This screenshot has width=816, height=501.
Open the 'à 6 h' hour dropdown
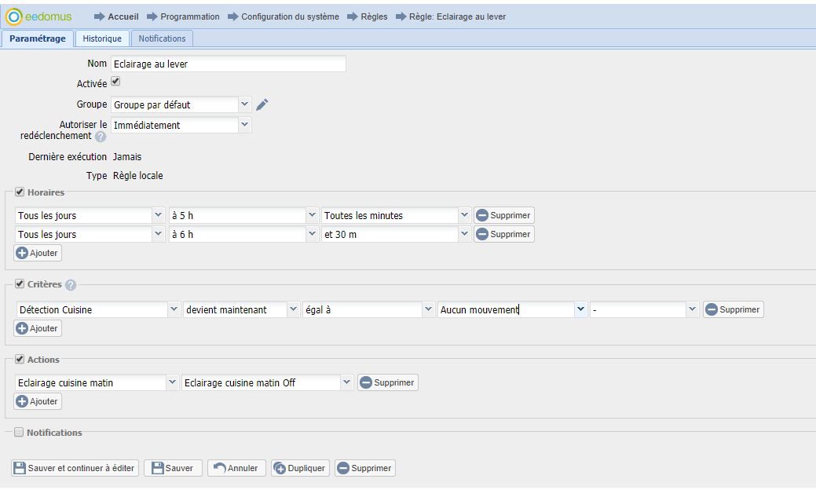point(312,234)
